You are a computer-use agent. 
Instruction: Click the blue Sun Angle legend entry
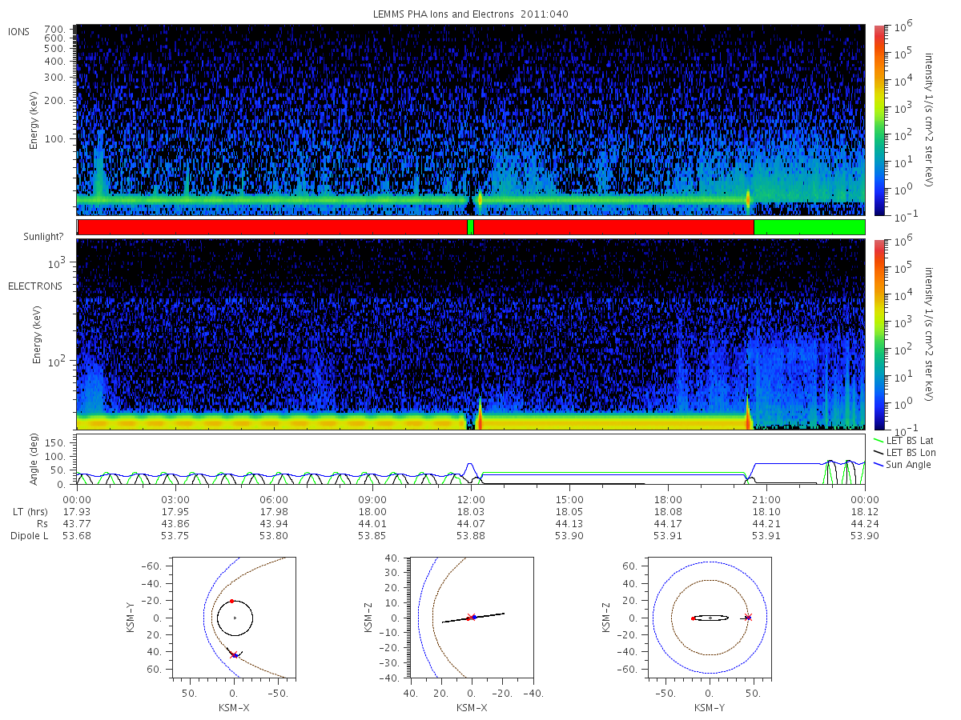903,465
